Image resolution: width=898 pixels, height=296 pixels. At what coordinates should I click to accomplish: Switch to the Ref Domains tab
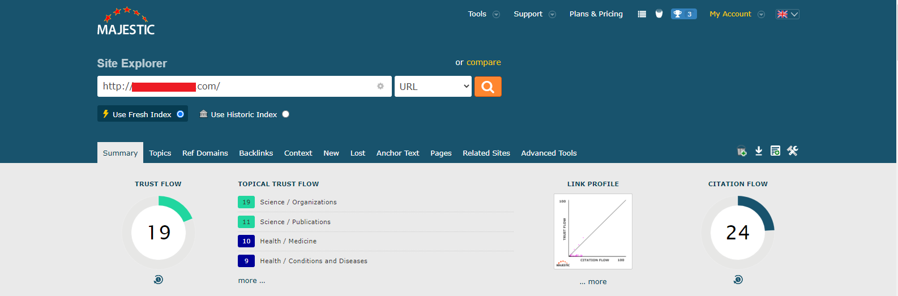coord(205,153)
